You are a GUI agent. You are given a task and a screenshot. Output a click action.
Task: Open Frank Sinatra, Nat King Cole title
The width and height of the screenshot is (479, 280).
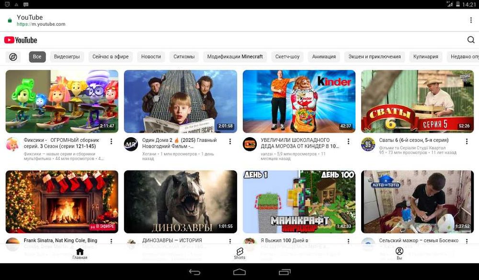point(60,240)
